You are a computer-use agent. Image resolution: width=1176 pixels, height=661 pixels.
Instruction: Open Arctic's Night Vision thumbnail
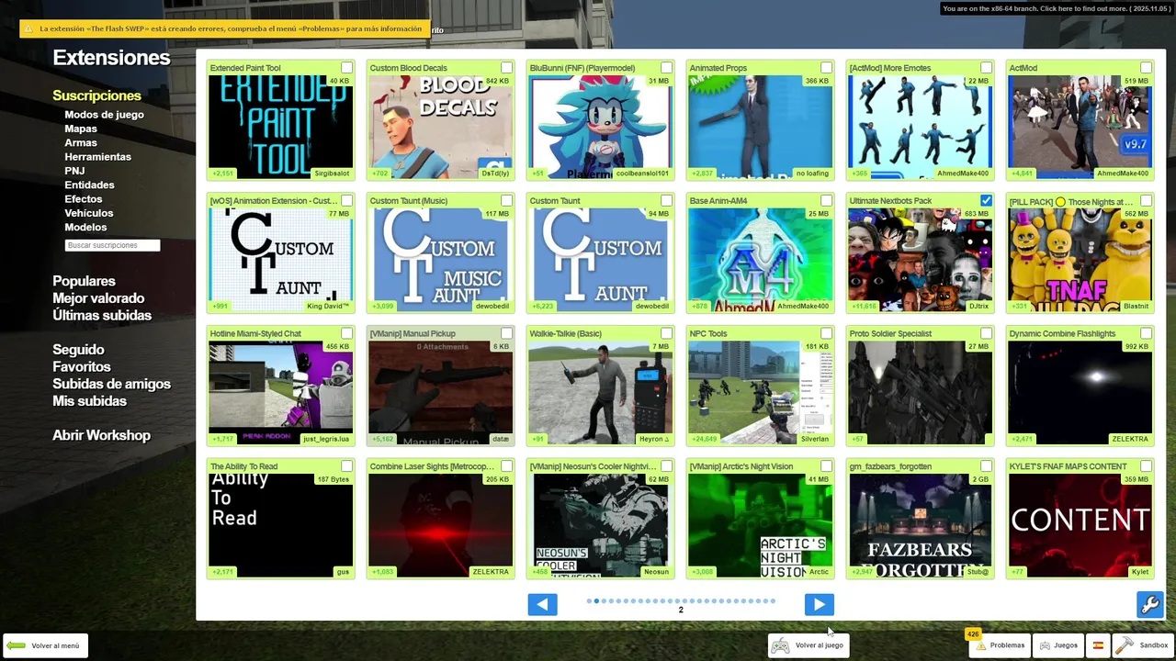tap(760, 525)
